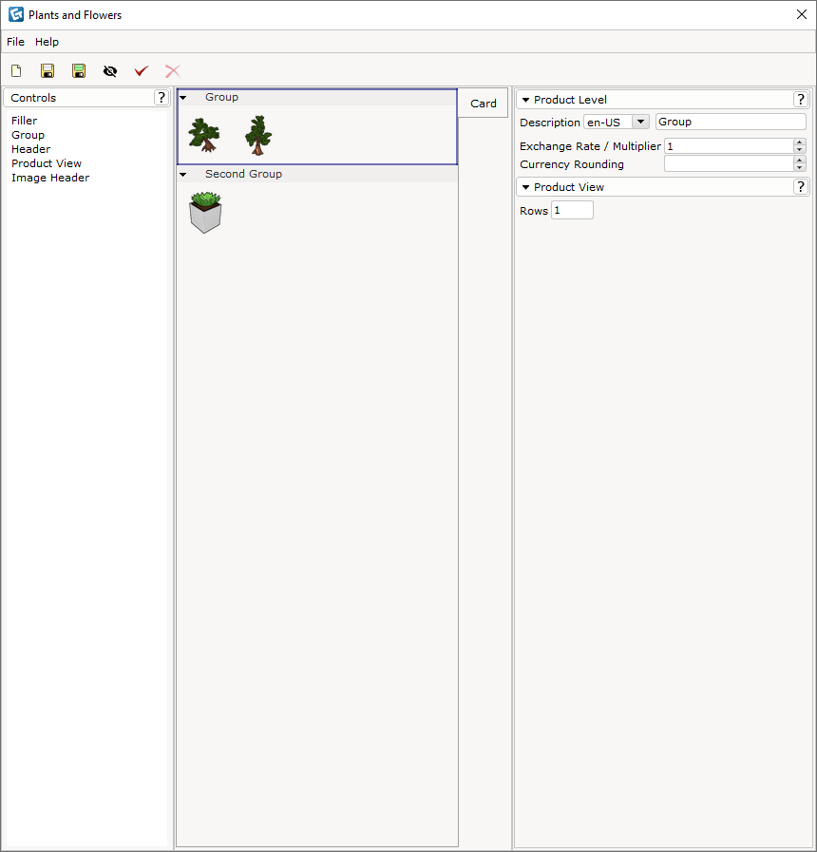Screen dimensions: 817x852
Task: Increase the Exchange Rate / Multiplier stepper
Action: (799, 142)
